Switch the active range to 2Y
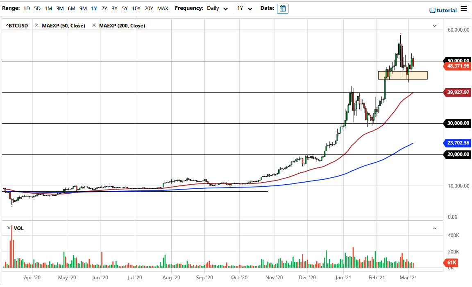 pos(104,8)
